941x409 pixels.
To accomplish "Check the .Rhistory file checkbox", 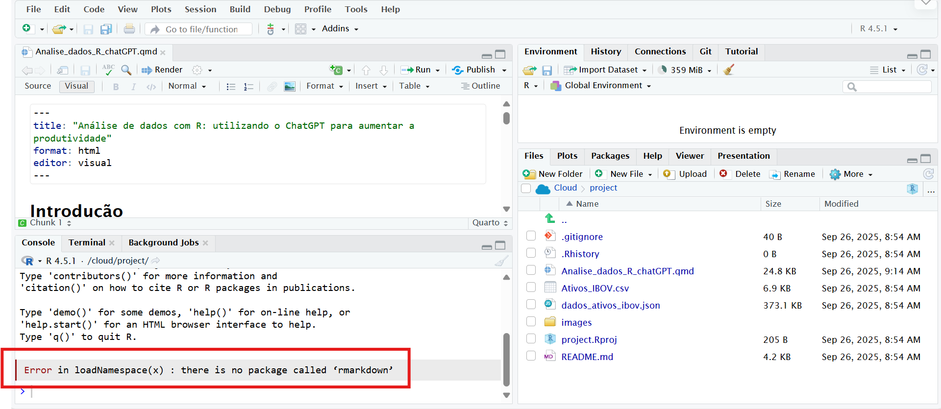I will [531, 253].
